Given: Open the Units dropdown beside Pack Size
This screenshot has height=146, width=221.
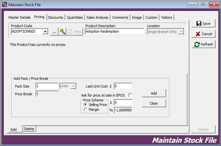Looking at the screenshot, I should tap(73, 86).
